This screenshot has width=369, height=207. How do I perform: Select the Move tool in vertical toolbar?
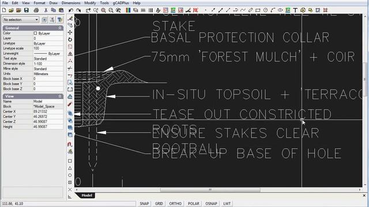[70, 32]
